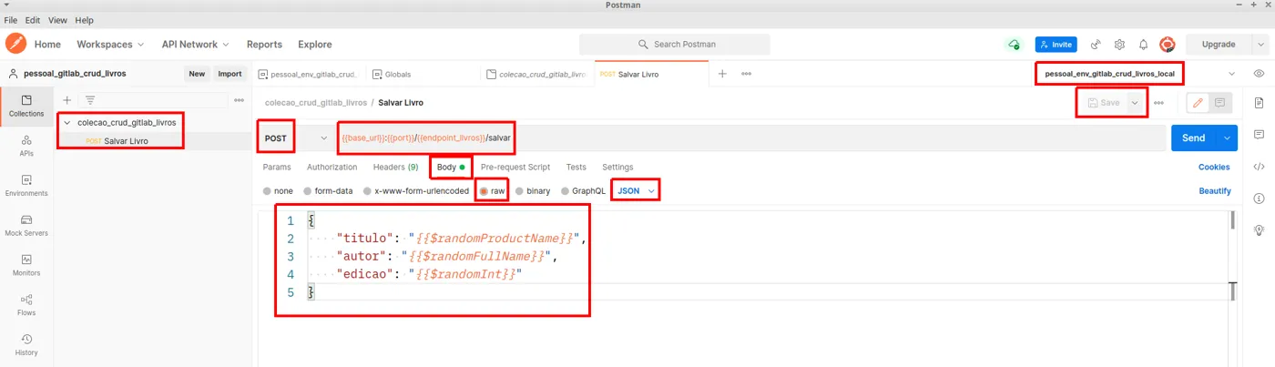This screenshot has height=367, width=1275.
Task: Open code snippet icon in right sidebar
Action: 1259,167
